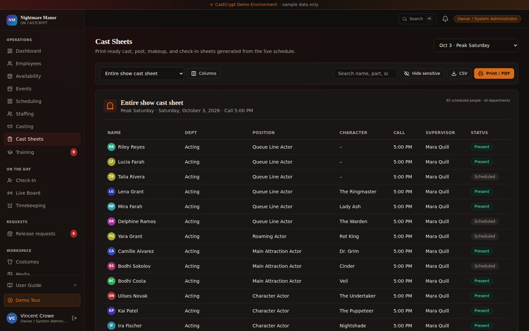Click the Search name, part field

click(x=365, y=73)
